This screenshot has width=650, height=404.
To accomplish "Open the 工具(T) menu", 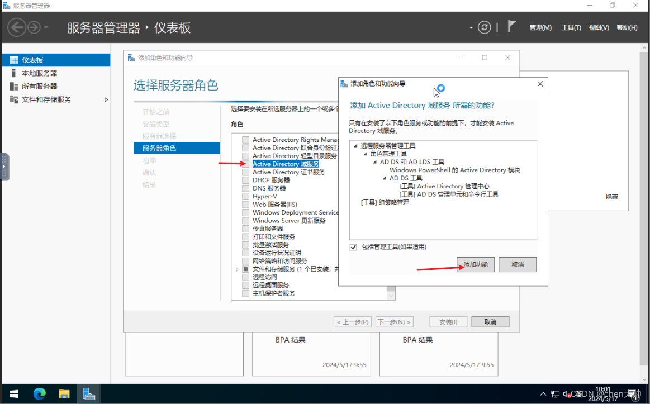I will pos(571,27).
